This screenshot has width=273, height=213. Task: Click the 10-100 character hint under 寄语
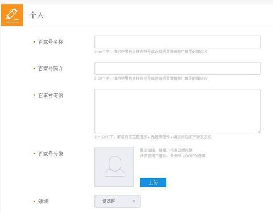click(x=152, y=137)
